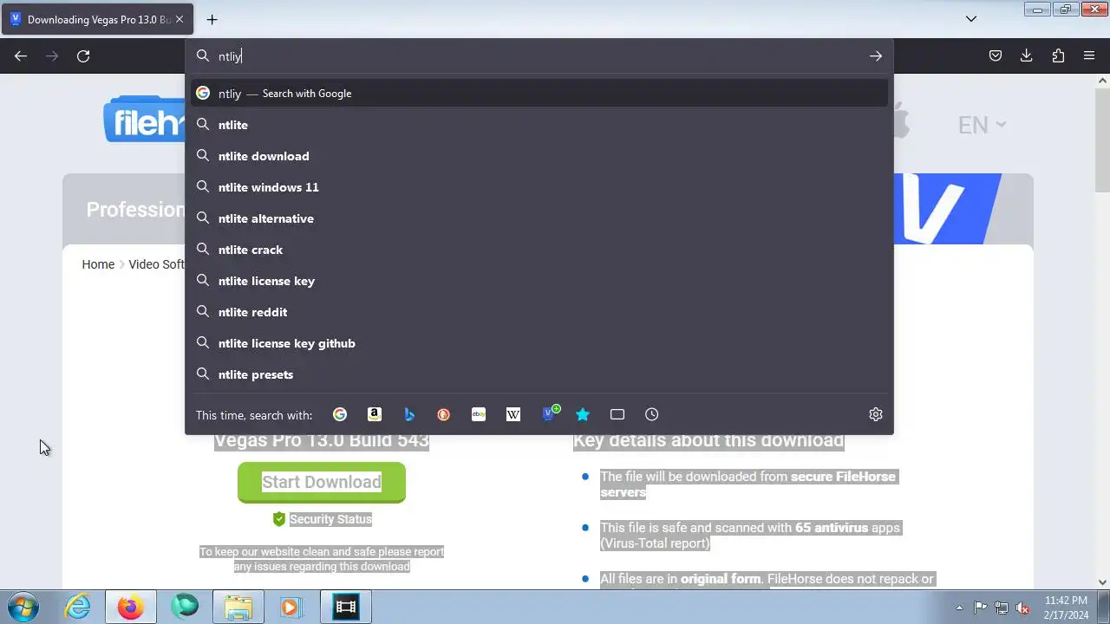Image resolution: width=1110 pixels, height=624 pixels.
Task: Open Internet Explorer from the taskbar
Action: 78,608
